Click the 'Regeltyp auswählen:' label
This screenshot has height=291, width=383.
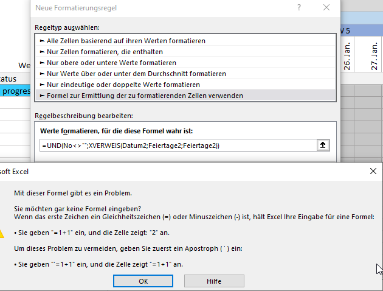[x=67, y=27]
